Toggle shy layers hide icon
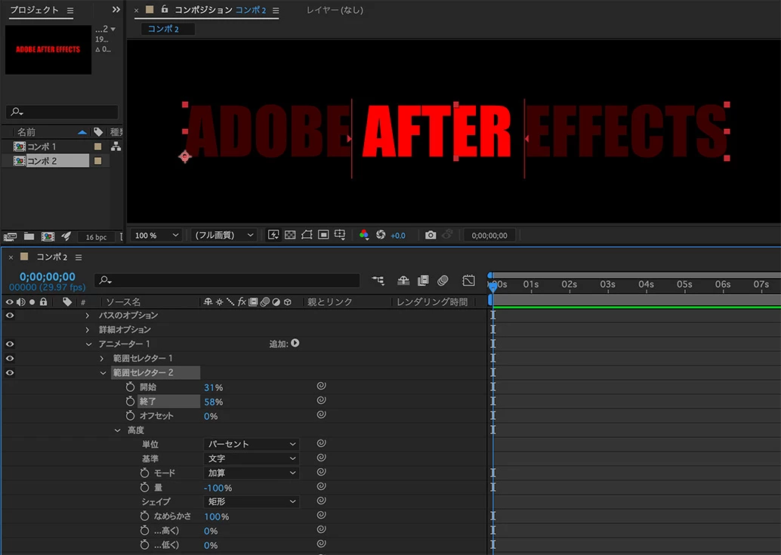Viewport: 781px width, 555px height. tap(403, 281)
